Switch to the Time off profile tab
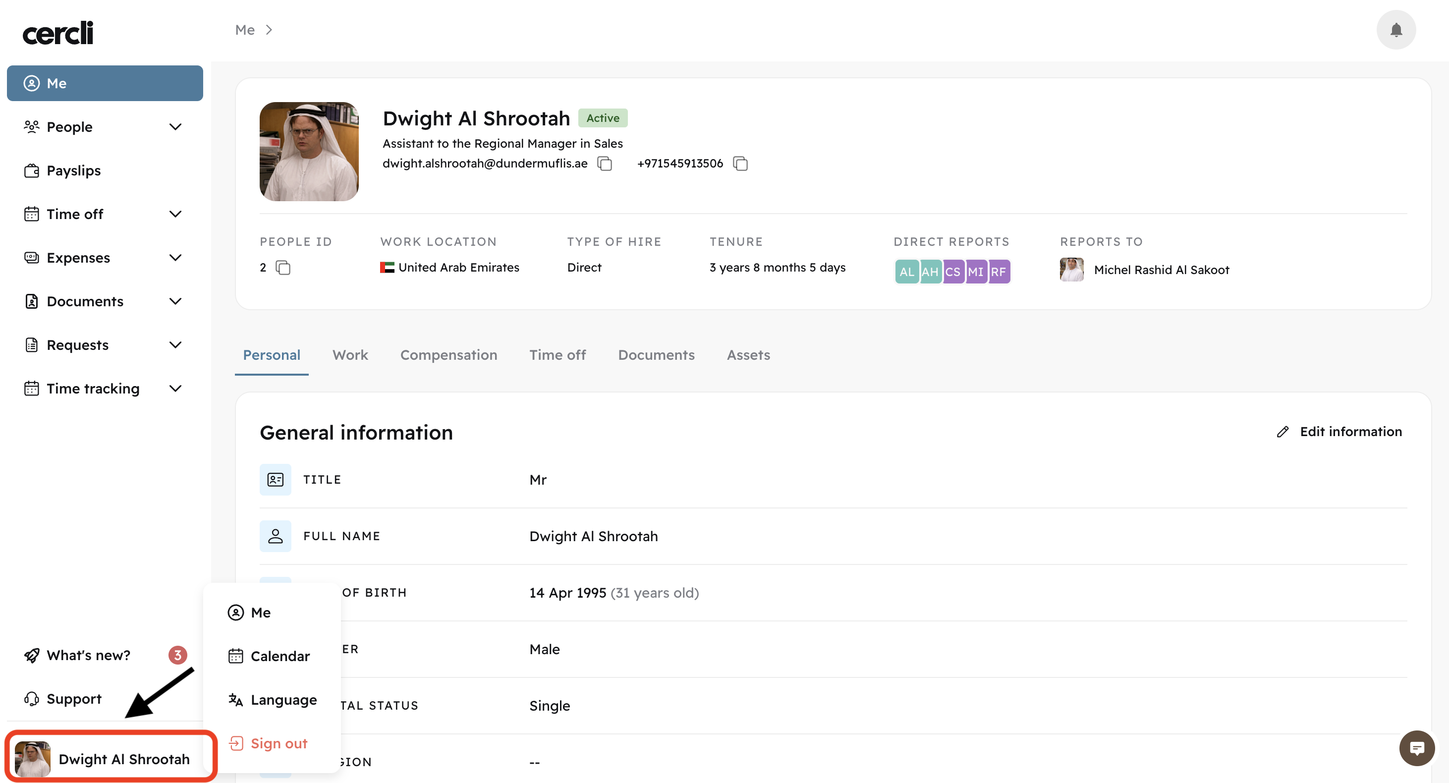 (557, 355)
